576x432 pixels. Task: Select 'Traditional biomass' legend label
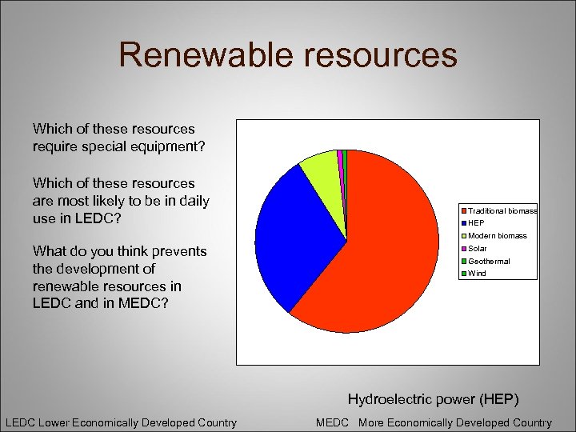tap(502, 211)
